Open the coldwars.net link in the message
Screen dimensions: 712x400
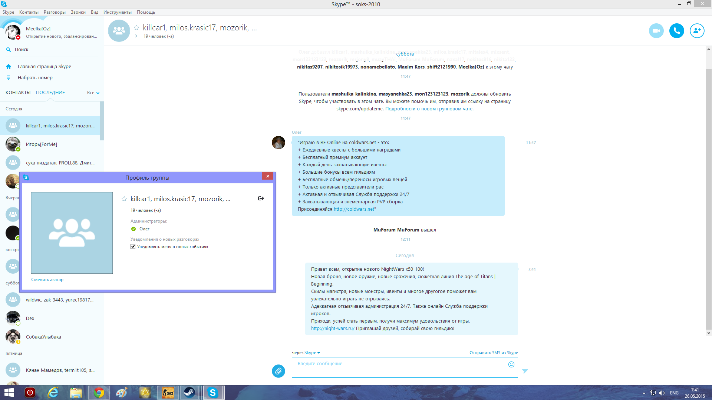354,209
